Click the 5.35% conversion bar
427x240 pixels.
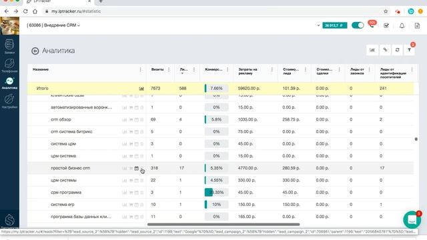point(216,168)
